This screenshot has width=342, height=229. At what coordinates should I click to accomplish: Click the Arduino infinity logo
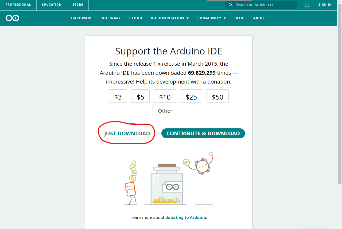[12, 18]
